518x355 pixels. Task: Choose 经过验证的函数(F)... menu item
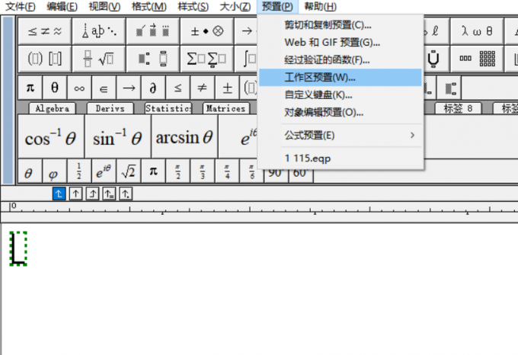[341, 59]
